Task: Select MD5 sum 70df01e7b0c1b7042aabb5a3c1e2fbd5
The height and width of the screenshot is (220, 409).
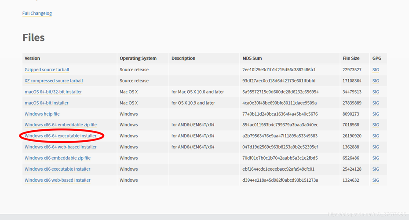Action: point(280,158)
